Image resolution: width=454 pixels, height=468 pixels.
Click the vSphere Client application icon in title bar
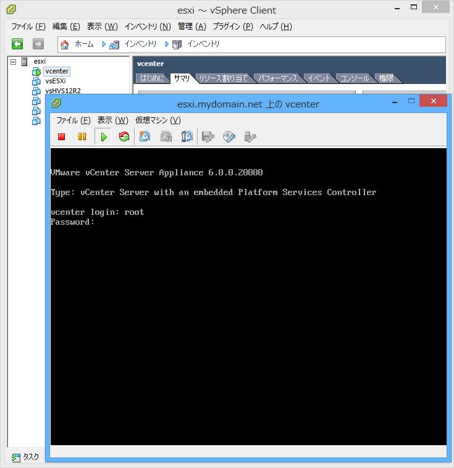11,9
